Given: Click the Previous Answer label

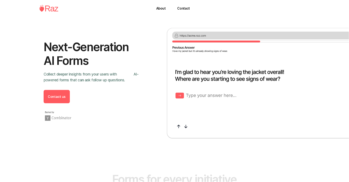Looking at the screenshot, I should (184, 47).
